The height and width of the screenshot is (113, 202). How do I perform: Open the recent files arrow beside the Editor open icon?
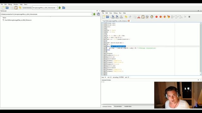(x=110, y=17)
